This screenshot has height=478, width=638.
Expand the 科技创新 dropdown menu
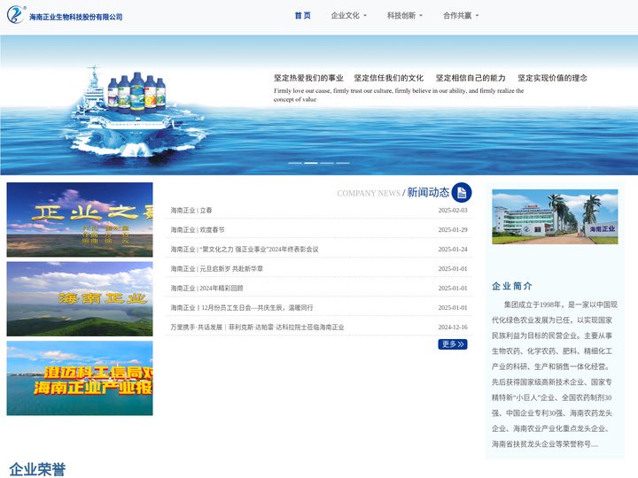point(405,15)
